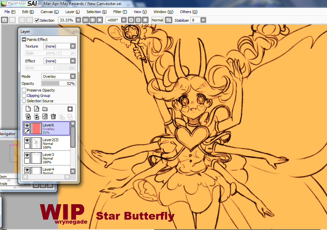327x230 pixels.
Task: Collapse the Paints Effect section
Action: (24, 40)
